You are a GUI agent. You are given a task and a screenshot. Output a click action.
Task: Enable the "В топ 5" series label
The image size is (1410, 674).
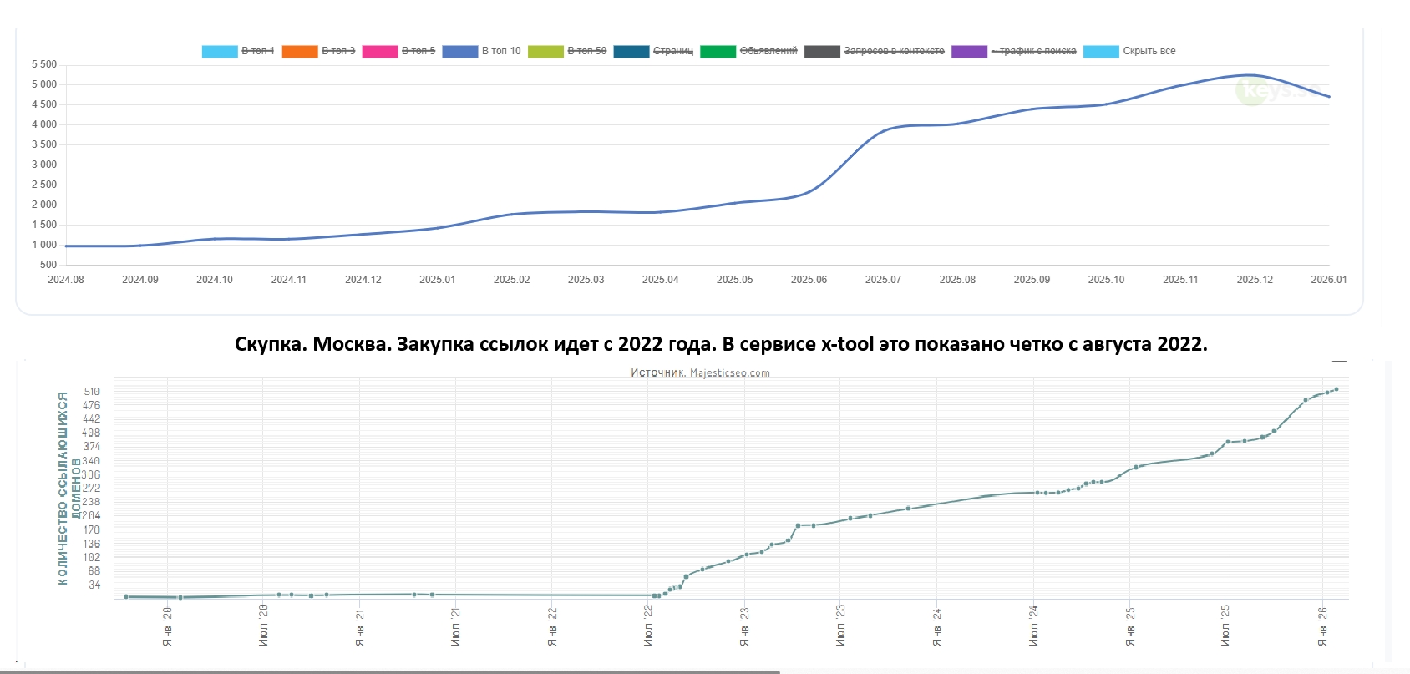[x=418, y=51]
